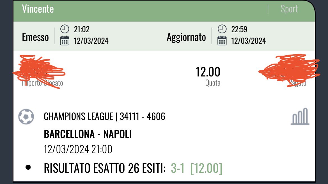
Task: Click the Risultato Esatto 26 Esiti text
Action: [105, 168]
